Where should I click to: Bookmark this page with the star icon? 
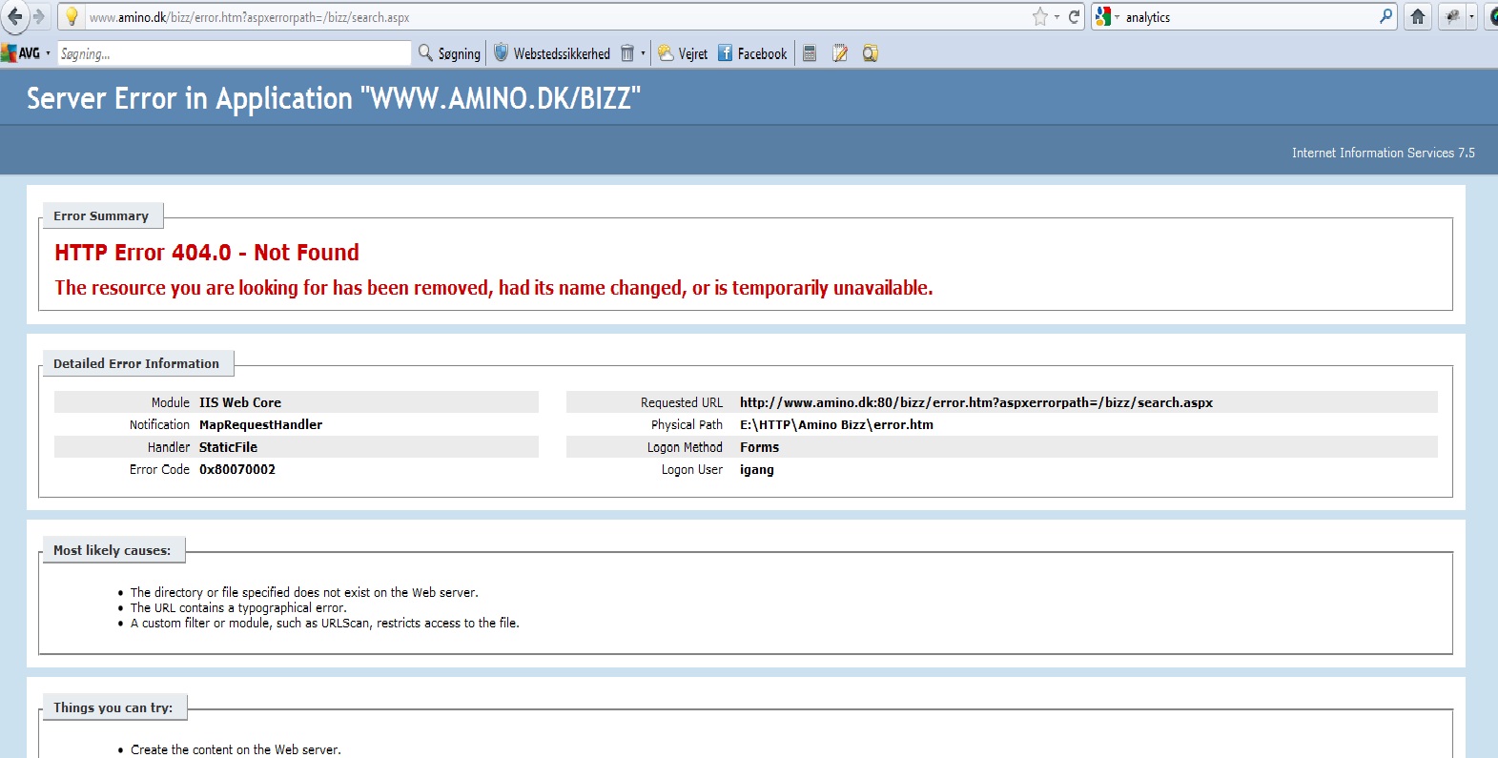point(1040,16)
